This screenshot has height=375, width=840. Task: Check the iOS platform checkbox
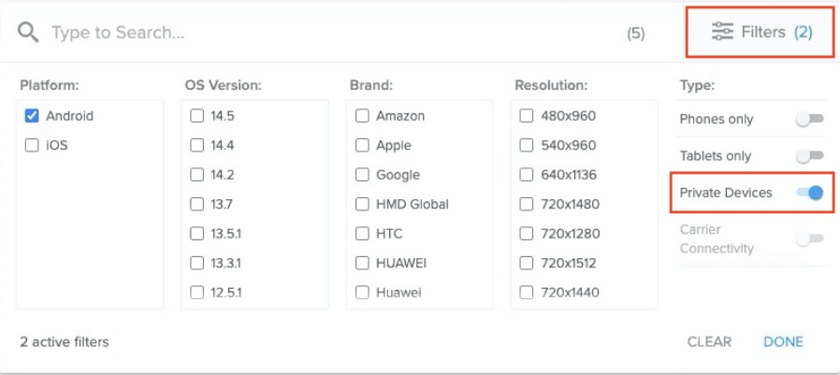tap(32, 145)
